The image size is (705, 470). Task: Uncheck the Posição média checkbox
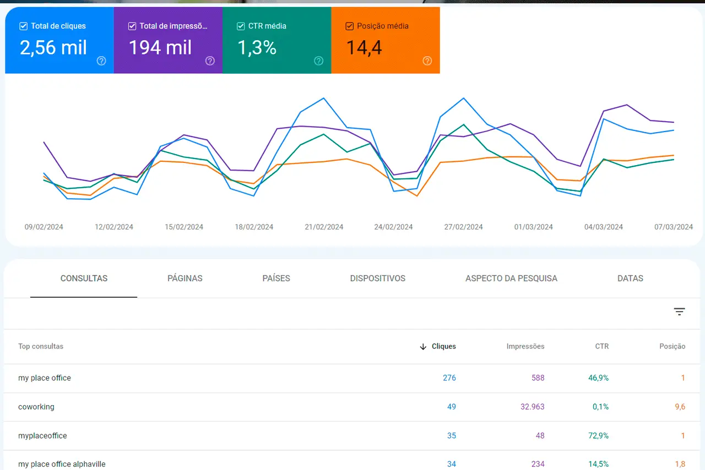[x=349, y=26]
